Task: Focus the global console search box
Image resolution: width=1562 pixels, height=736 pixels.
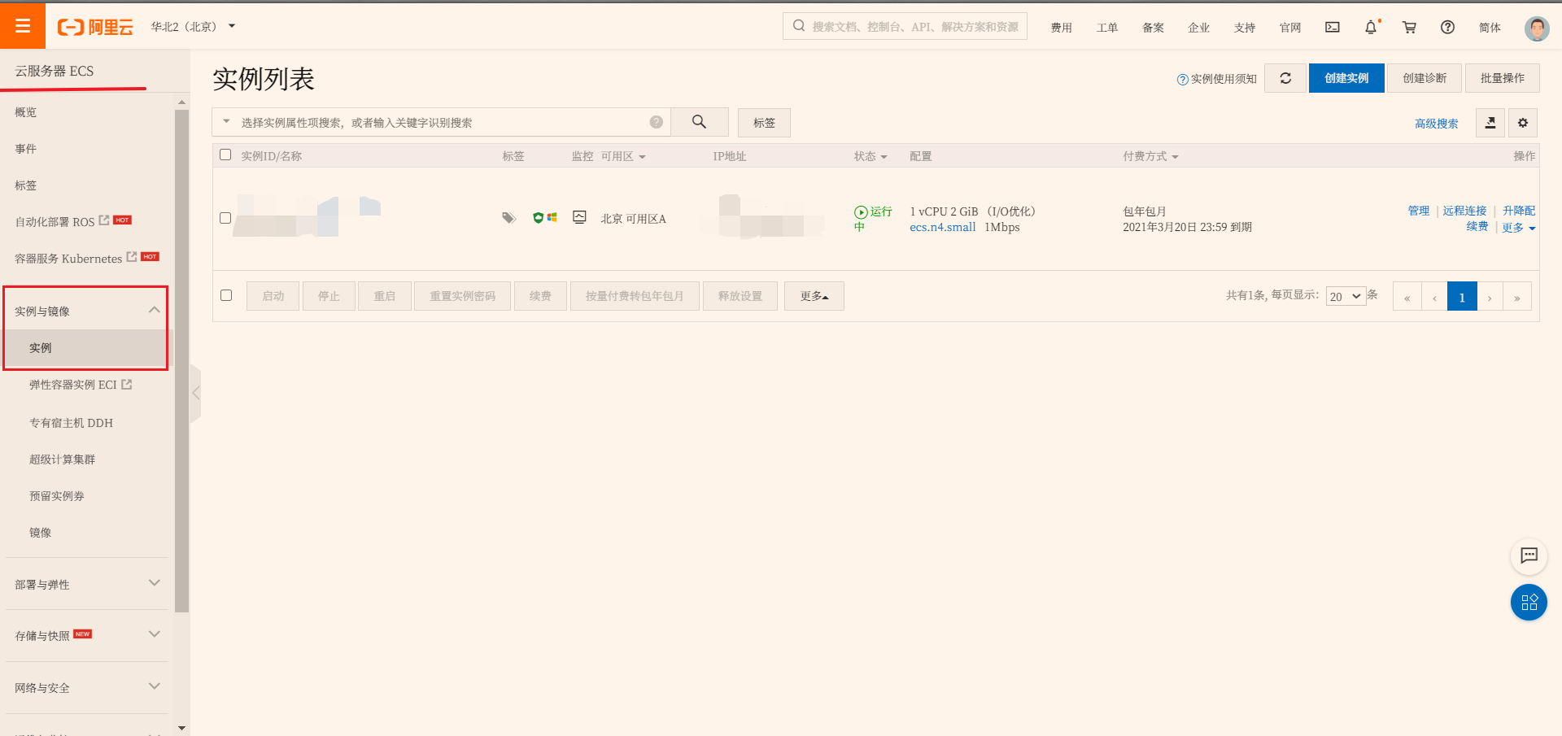Action: (x=905, y=26)
